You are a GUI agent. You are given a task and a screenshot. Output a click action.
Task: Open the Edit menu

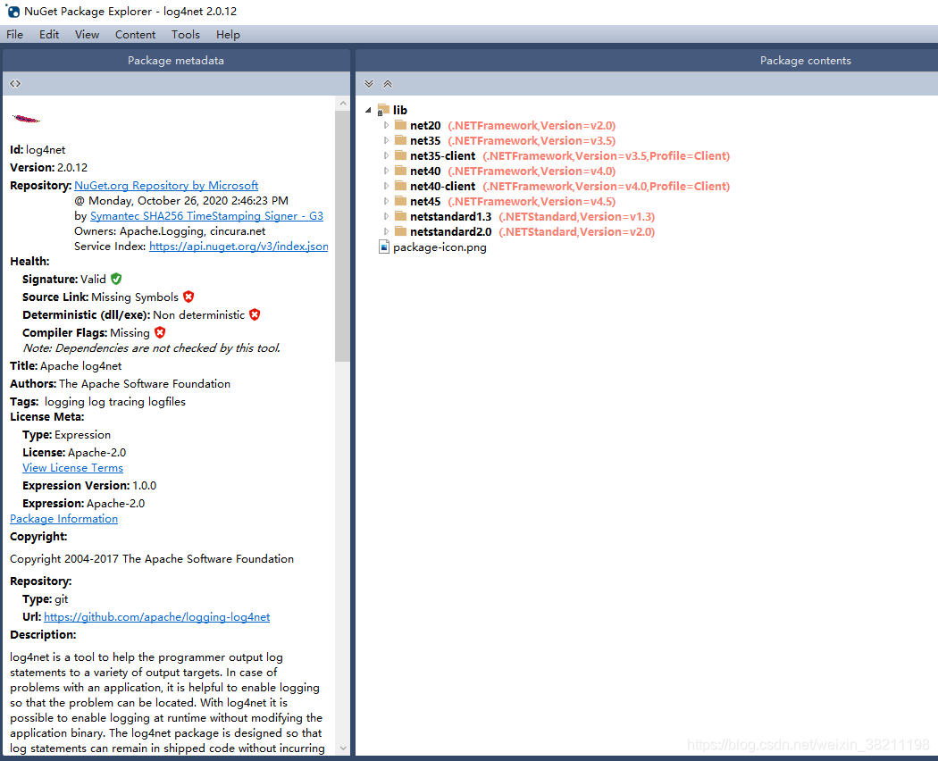point(49,35)
